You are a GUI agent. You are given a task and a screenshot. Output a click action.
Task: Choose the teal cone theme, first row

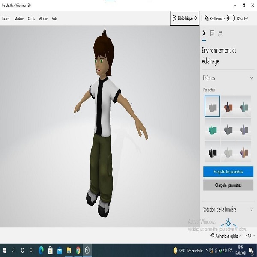244,106
